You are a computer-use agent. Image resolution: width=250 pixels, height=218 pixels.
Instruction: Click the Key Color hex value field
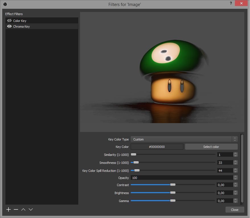[157, 146]
